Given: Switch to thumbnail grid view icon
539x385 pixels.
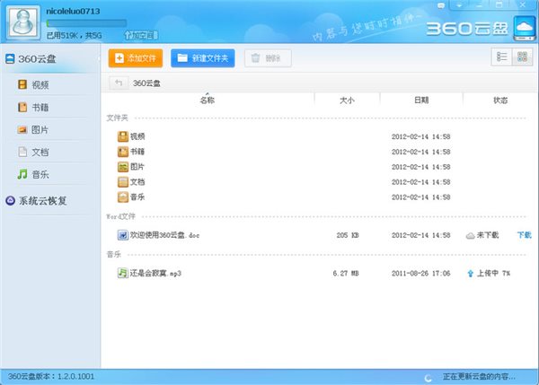Looking at the screenshot, I should pos(522,57).
